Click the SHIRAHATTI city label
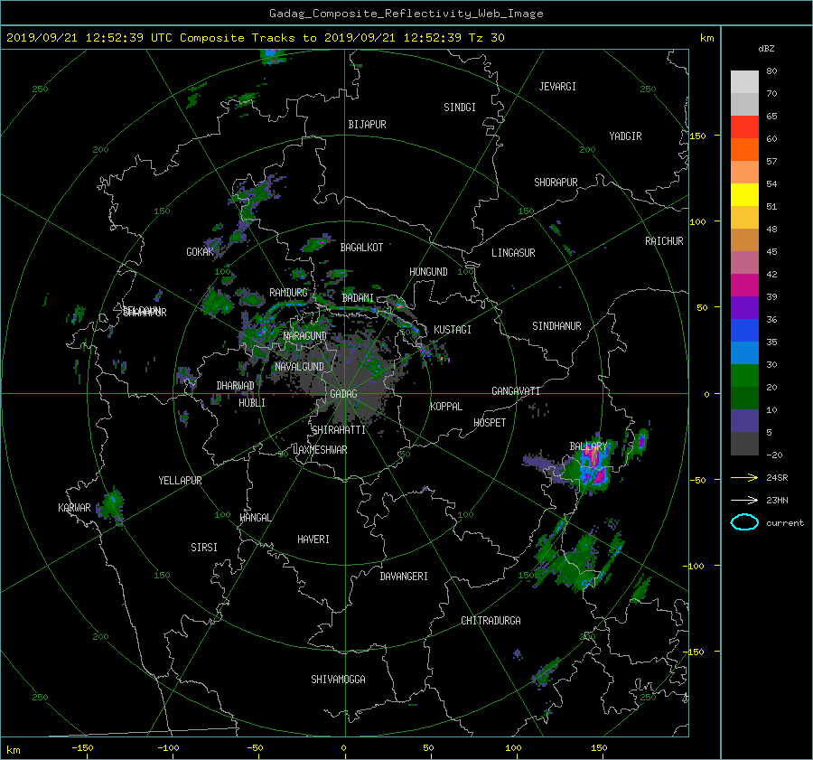 [339, 430]
